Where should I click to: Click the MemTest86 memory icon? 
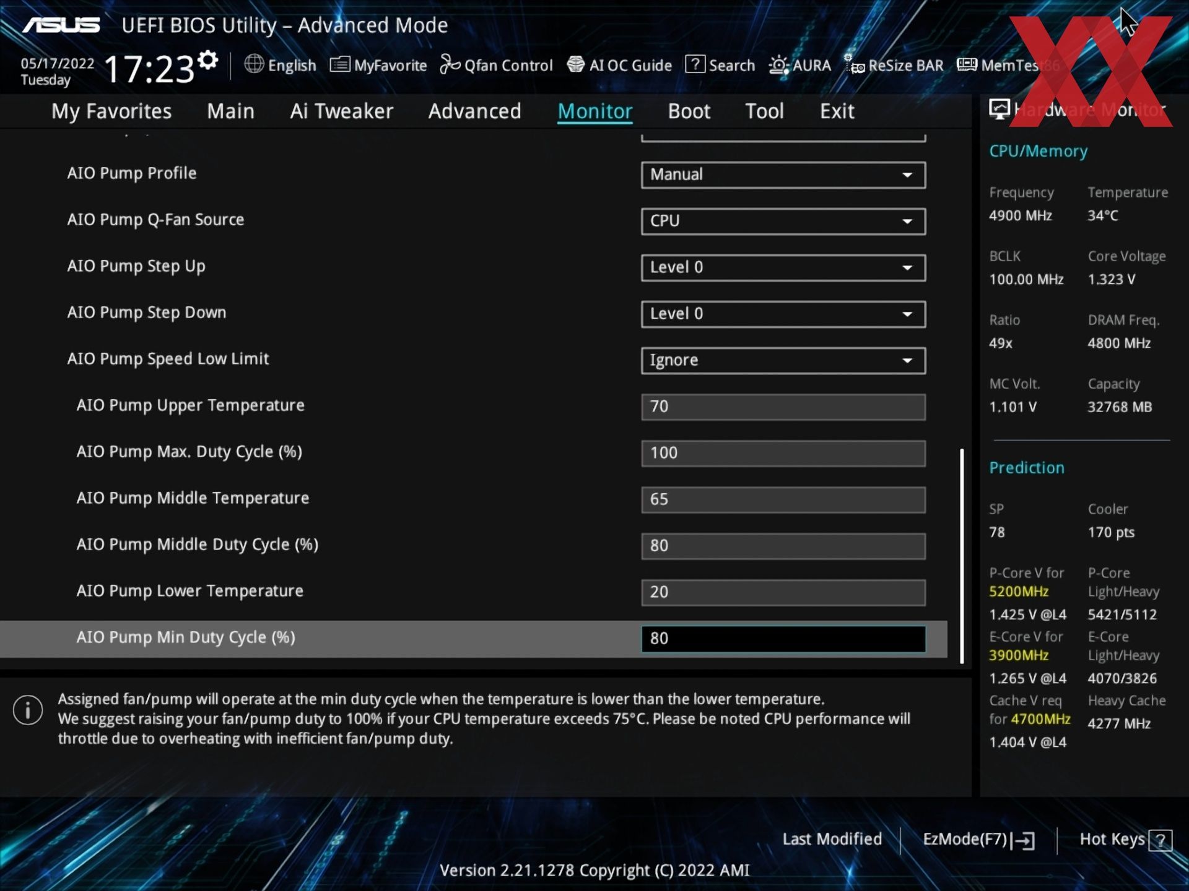pyautogui.click(x=967, y=64)
